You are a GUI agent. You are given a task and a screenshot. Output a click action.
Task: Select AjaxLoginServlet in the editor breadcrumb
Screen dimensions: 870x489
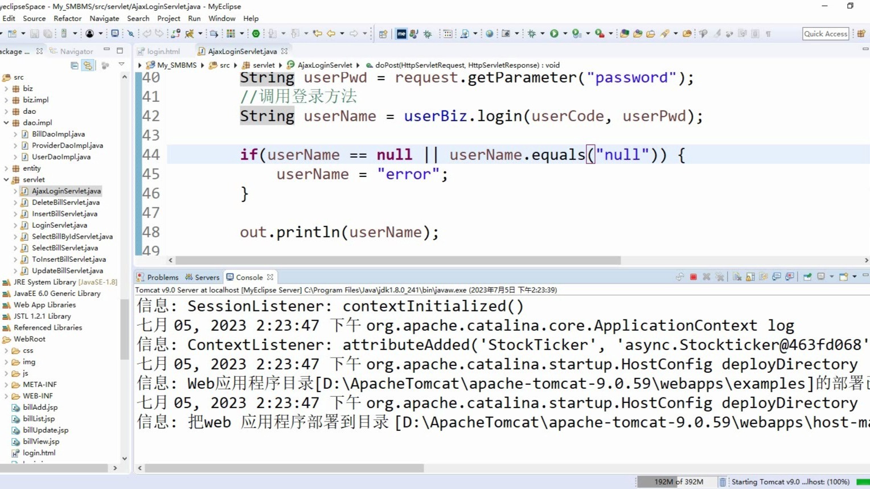tap(319, 65)
